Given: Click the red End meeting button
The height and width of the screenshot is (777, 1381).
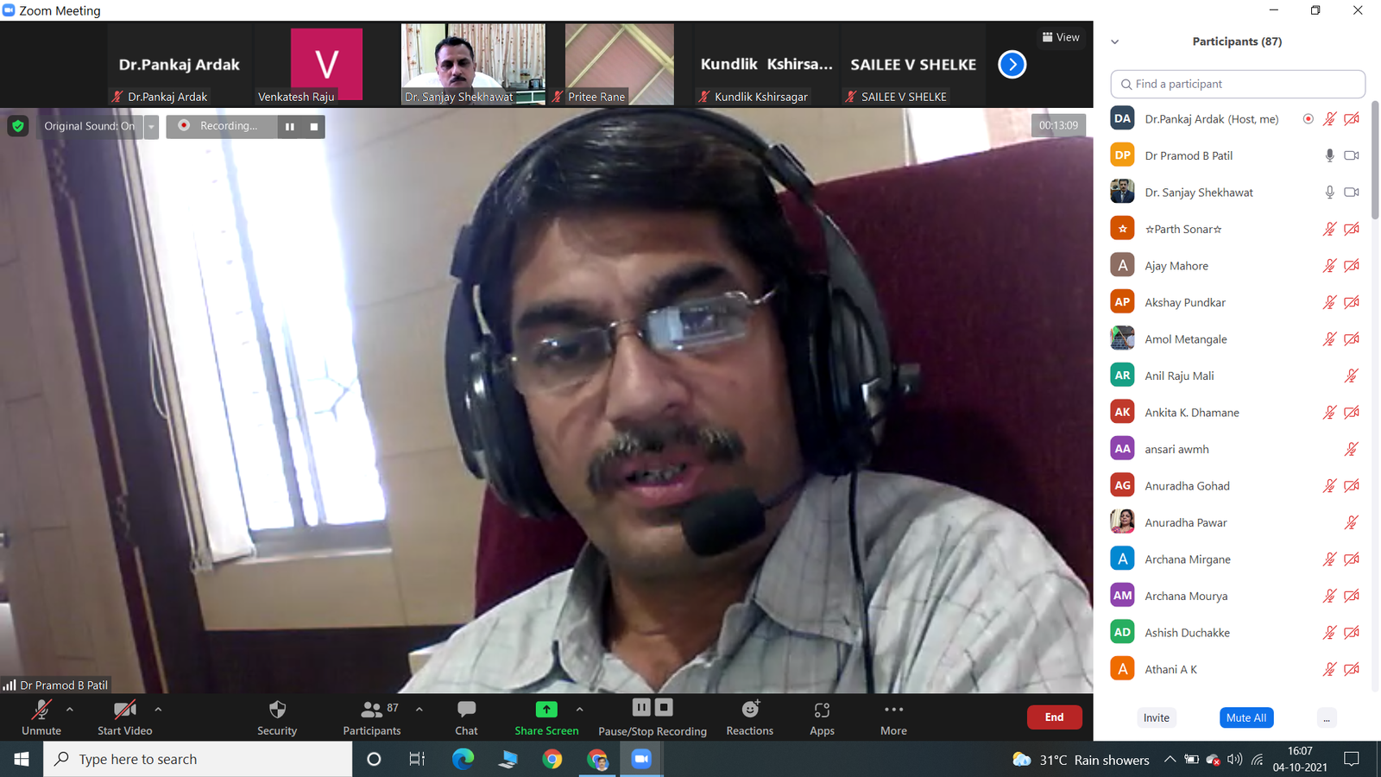Looking at the screenshot, I should tap(1054, 717).
